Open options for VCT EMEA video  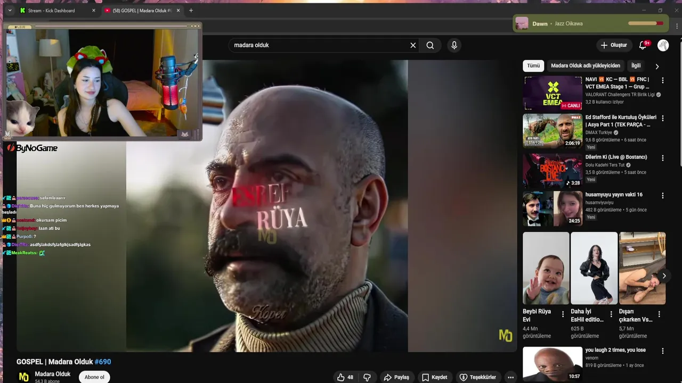(x=663, y=80)
